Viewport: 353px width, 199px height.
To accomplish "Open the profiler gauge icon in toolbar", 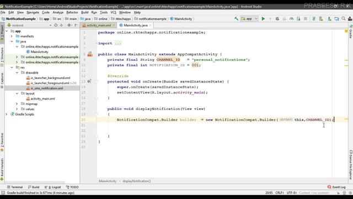I will [x=291, y=19].
